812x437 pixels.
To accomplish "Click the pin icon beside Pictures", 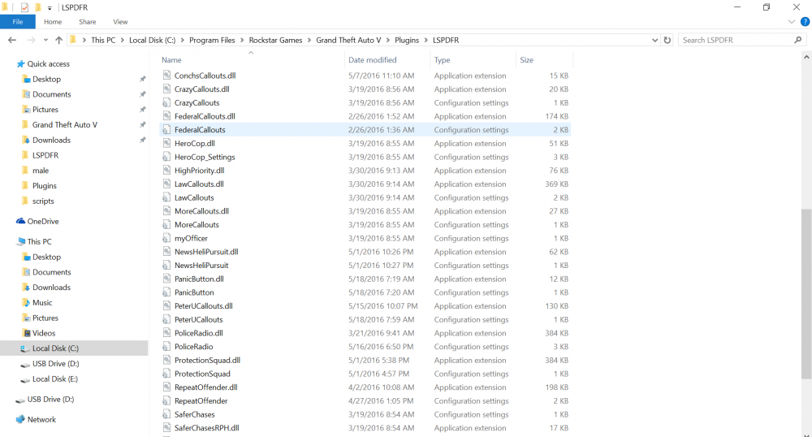I will click(142, 109).
